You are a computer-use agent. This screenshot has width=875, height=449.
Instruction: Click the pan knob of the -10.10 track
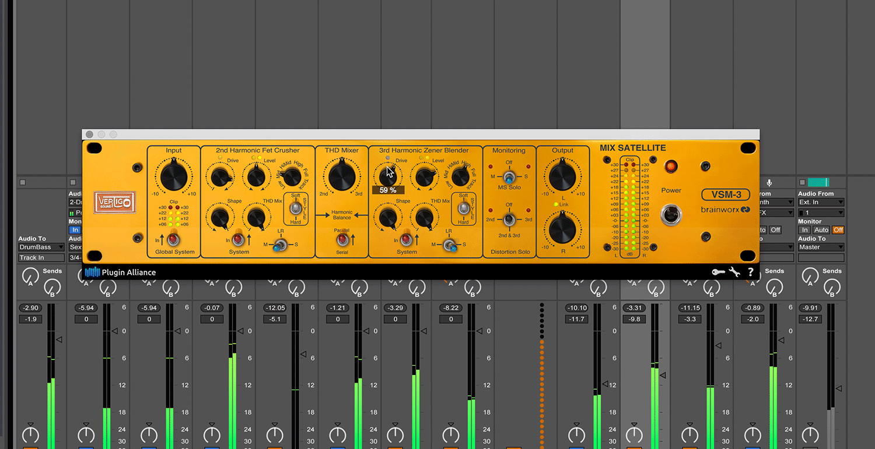point(576,434)
